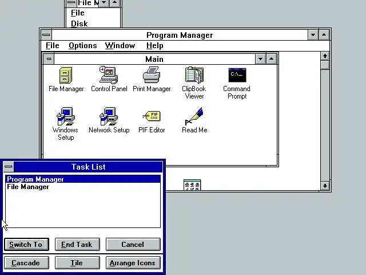The height and width of the screenshot is (275, 366).
Task: Click the Arrange Icons button
Action: pos(133,263)
